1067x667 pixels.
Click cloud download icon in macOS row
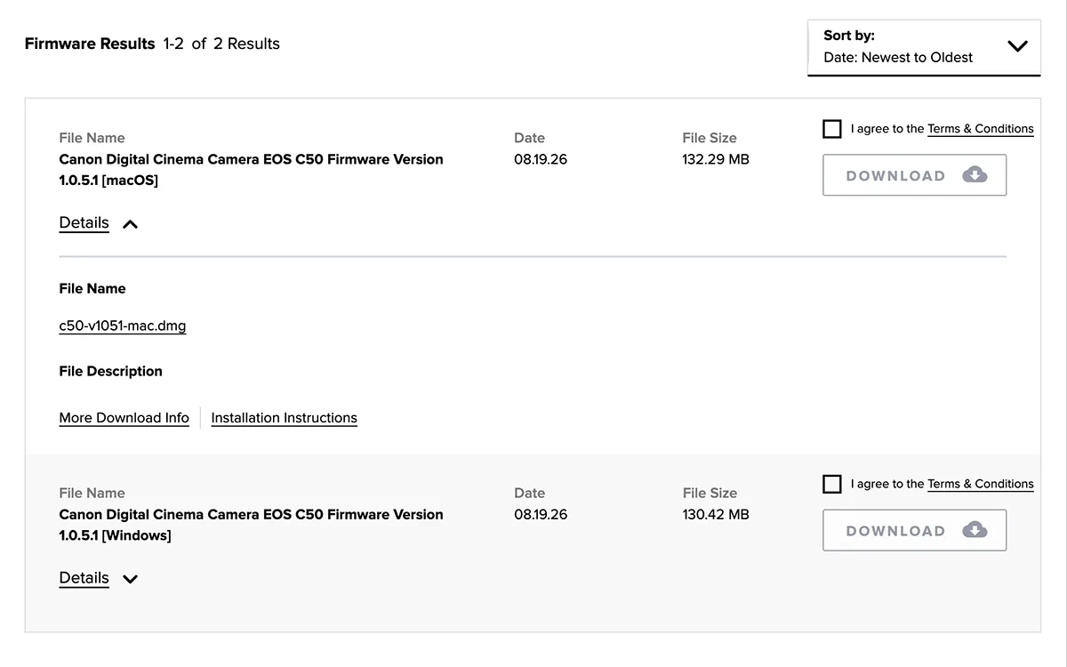click(975, 175)
